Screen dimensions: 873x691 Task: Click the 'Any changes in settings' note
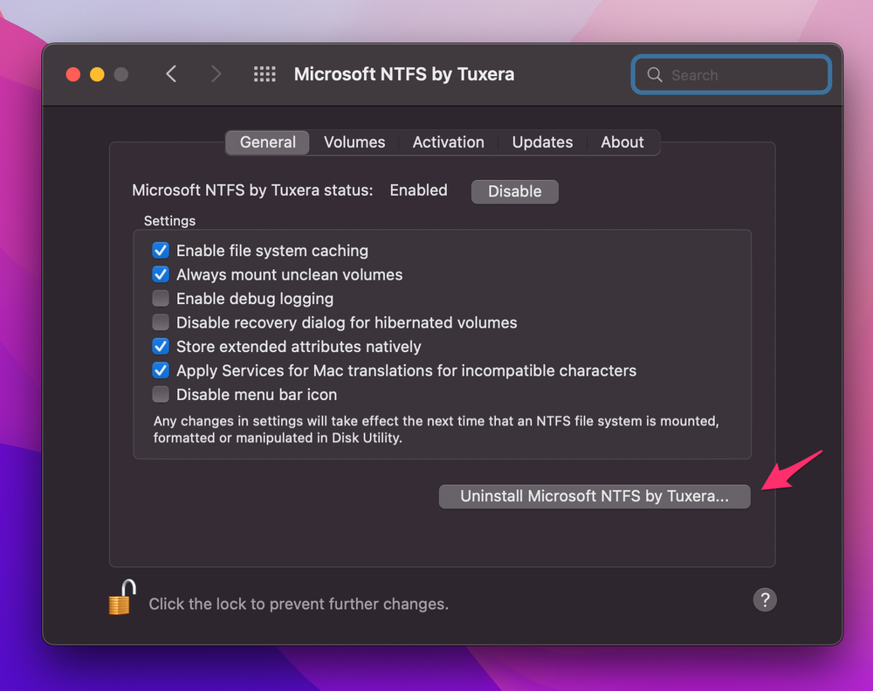point(436,429)
